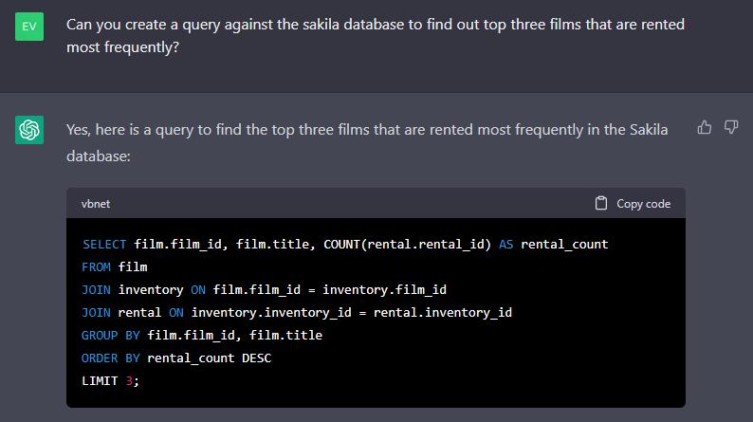Click COUNT(rental.rental_id) in the query
Screen dimensions: 753x422
(x=407, y=245)
